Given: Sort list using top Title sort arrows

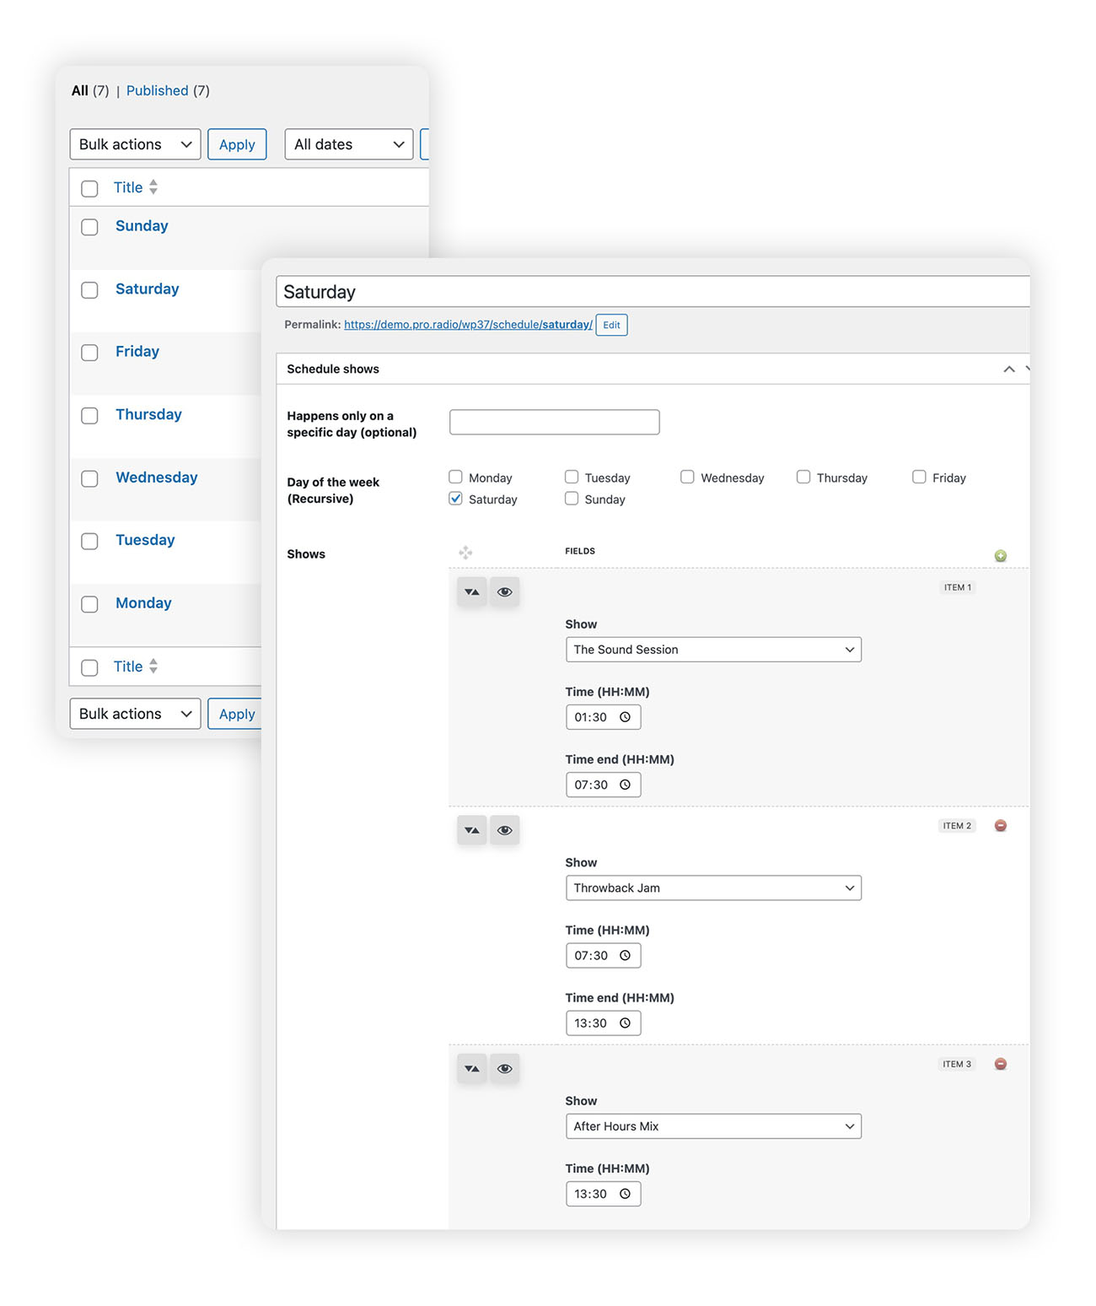Looking at the screenshot, I should pyautogui.click(x=153, y=187).
